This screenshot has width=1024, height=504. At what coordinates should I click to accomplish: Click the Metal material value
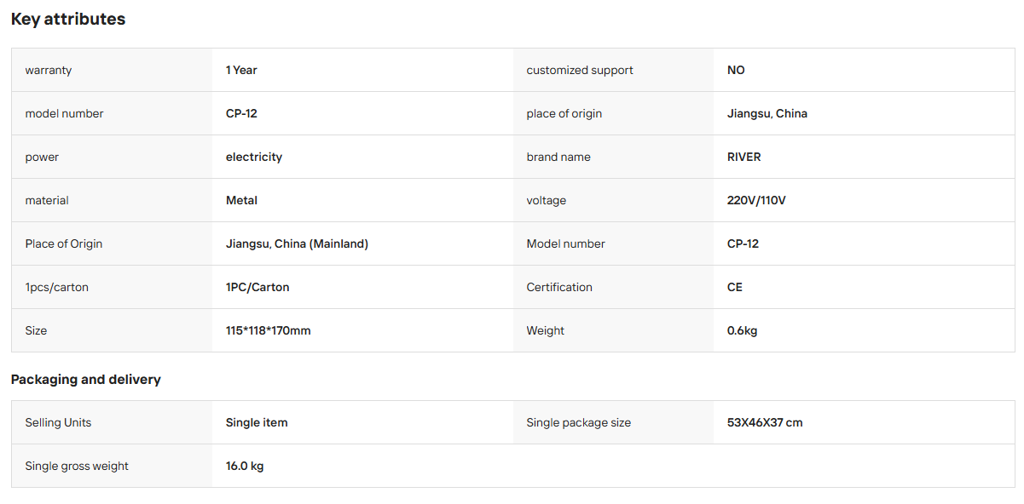pyautogui.click(x=241, y=200)
